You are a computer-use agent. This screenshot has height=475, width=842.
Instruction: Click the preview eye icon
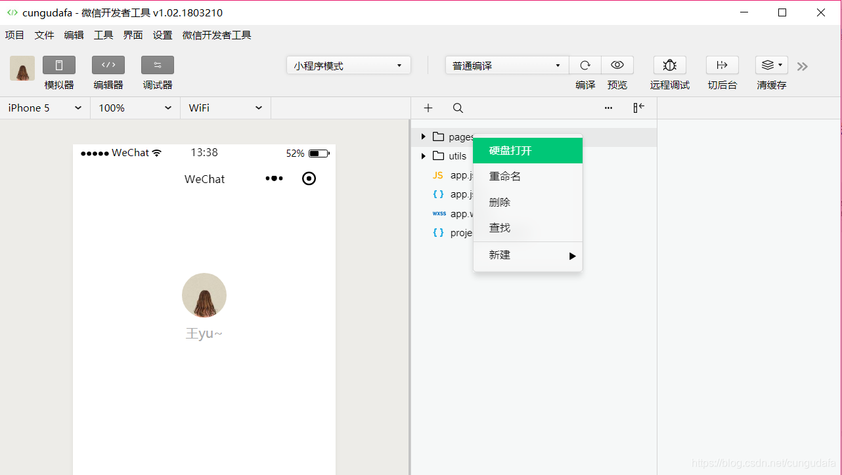tap(617, 65)
